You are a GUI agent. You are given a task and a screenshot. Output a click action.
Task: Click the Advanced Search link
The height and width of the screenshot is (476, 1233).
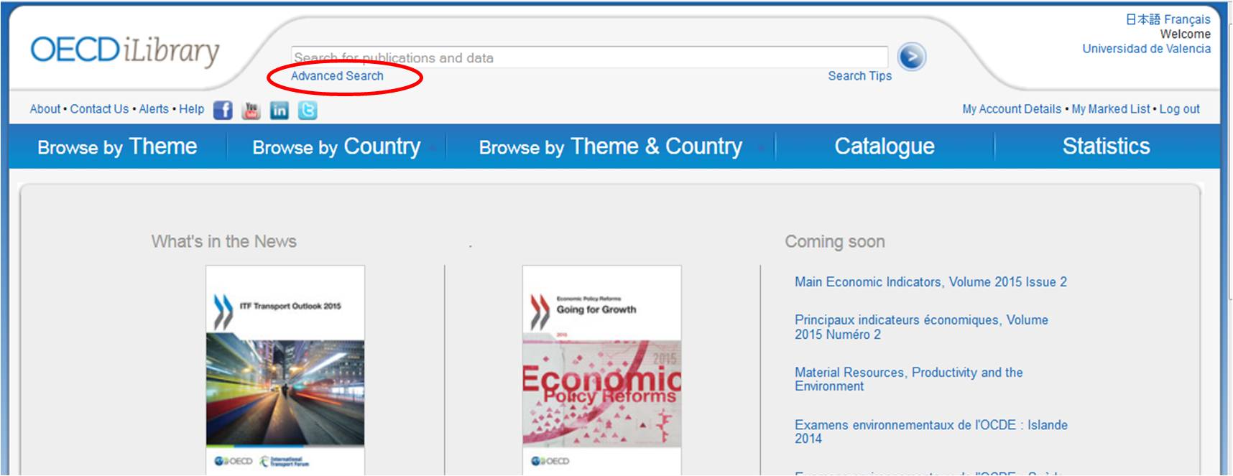coord(337,76)
